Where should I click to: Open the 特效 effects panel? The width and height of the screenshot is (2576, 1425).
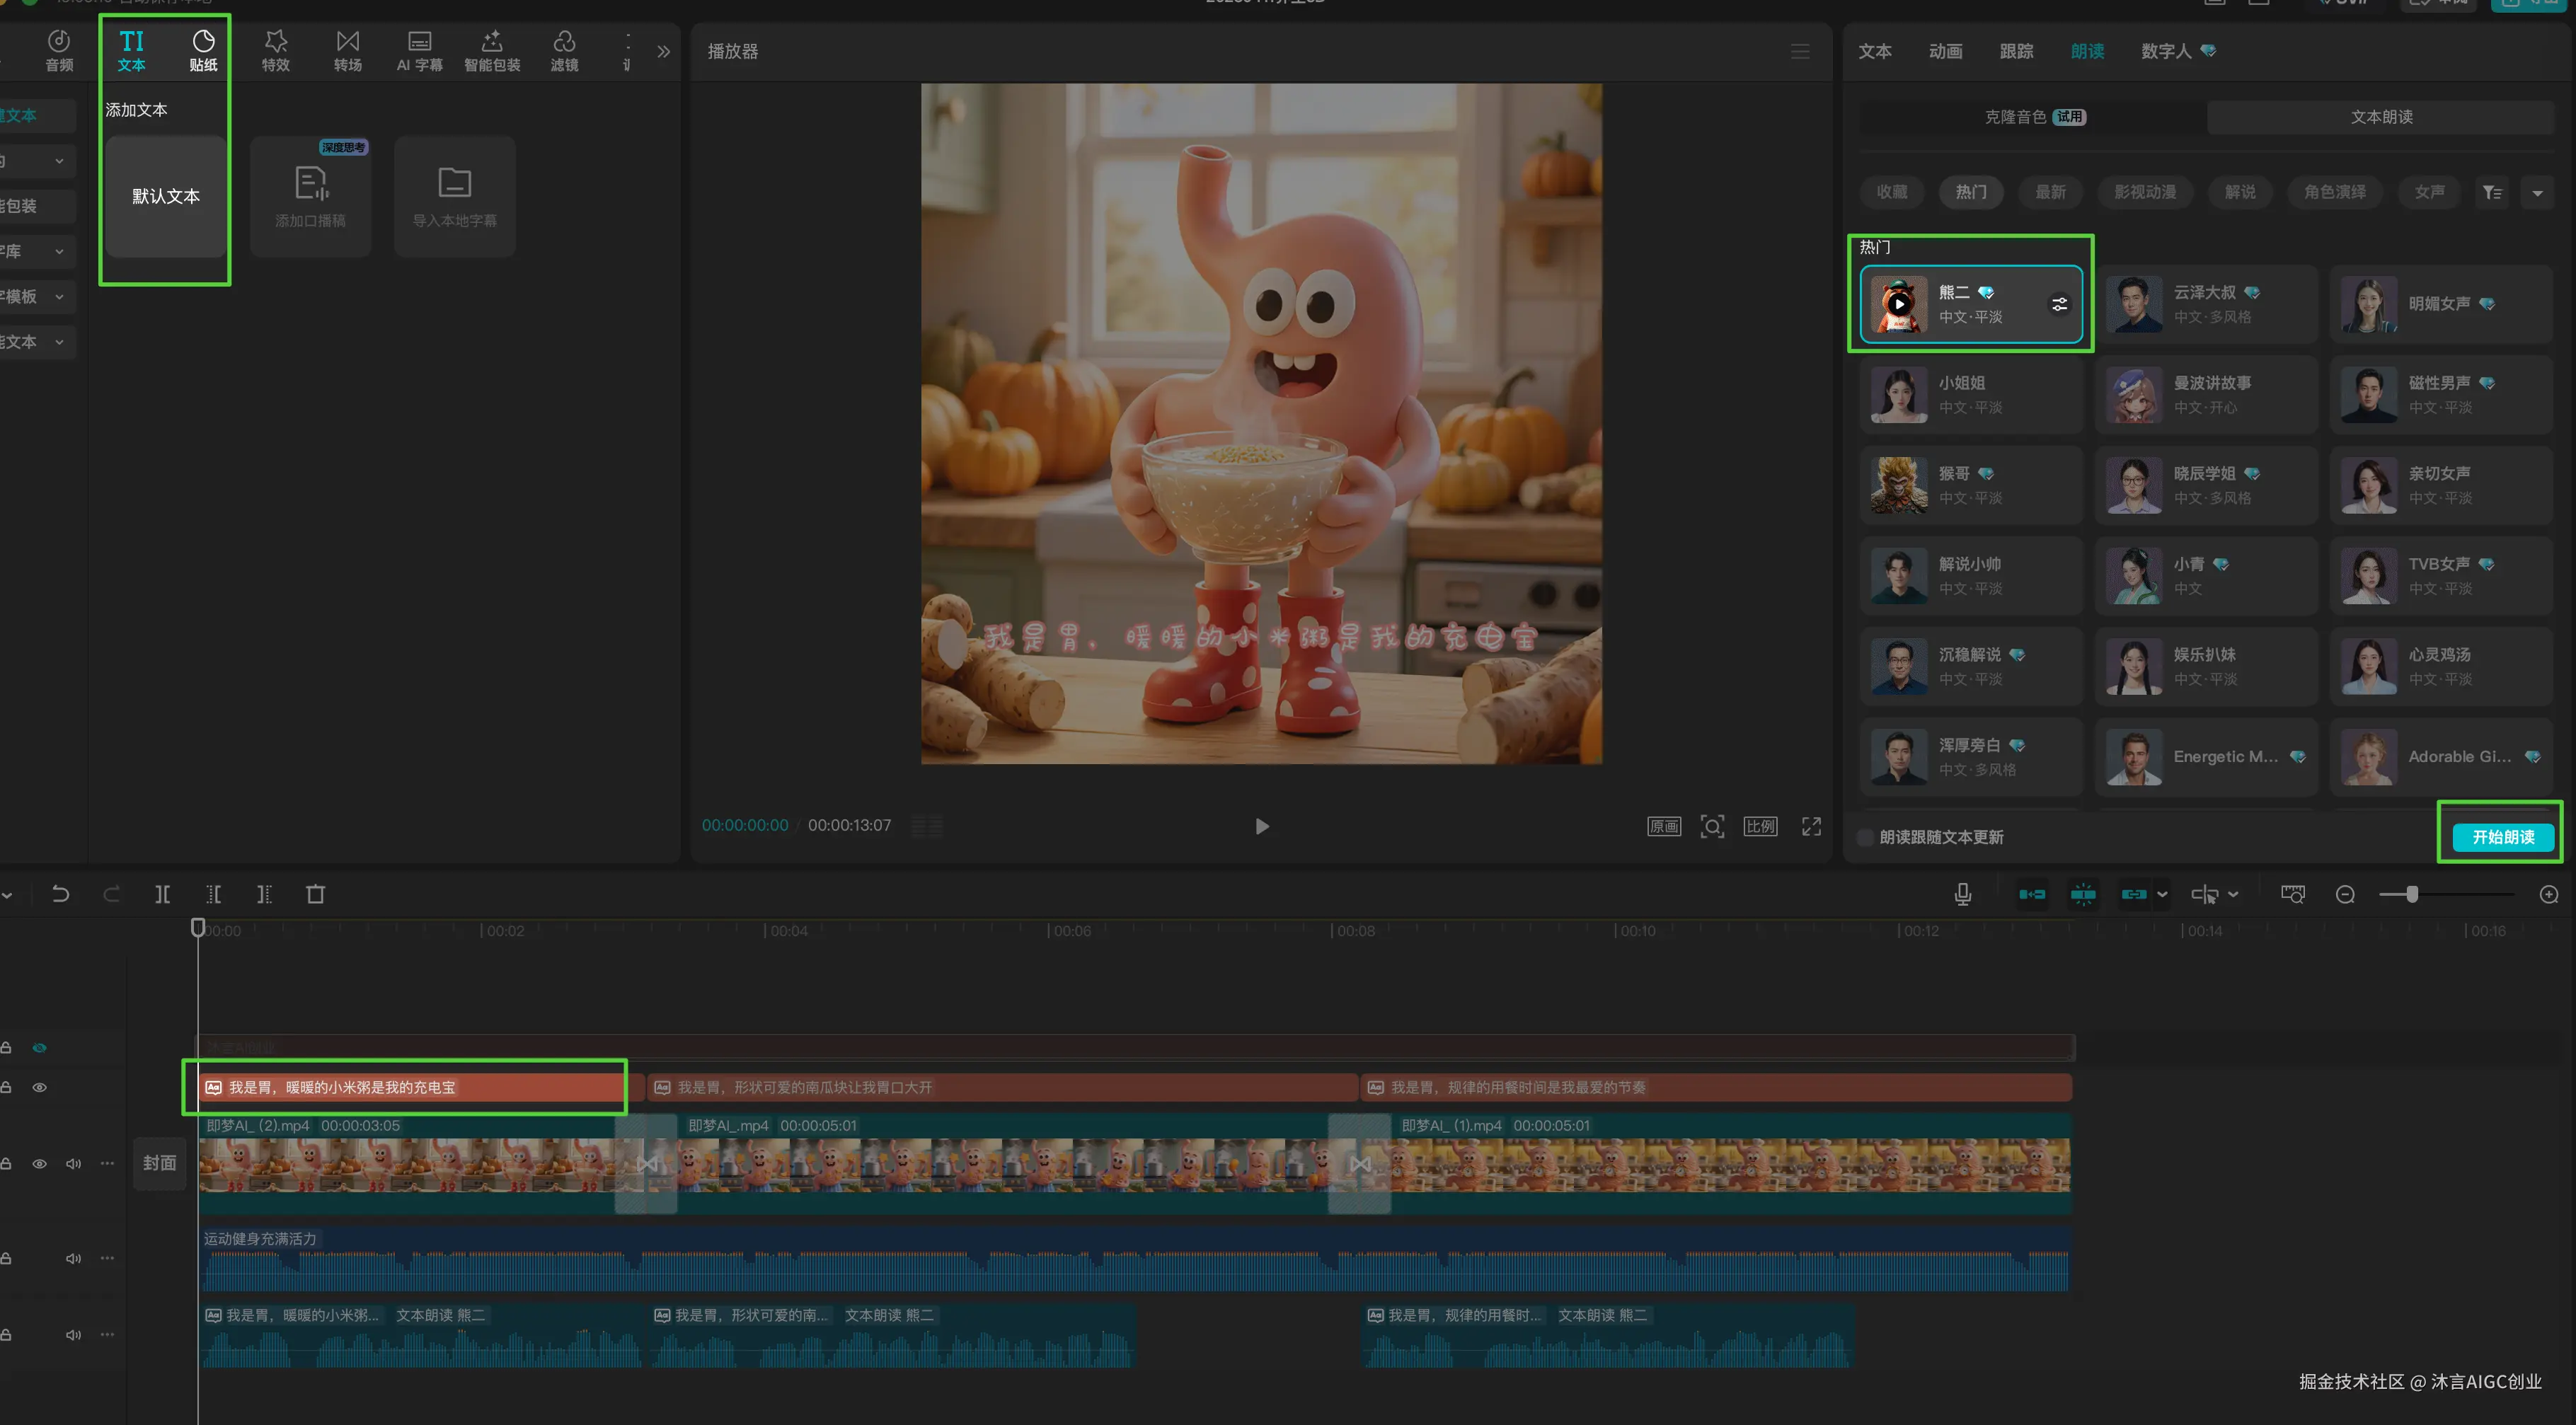[275, 50]
